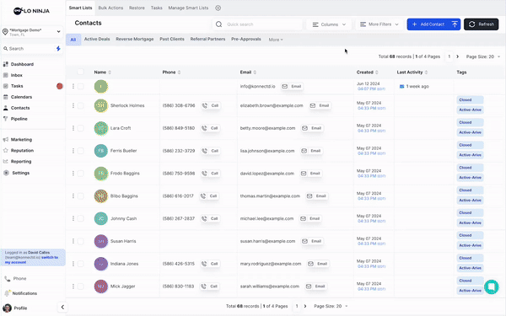
Task: Click into the Quick search field
Action: (257, 24)
